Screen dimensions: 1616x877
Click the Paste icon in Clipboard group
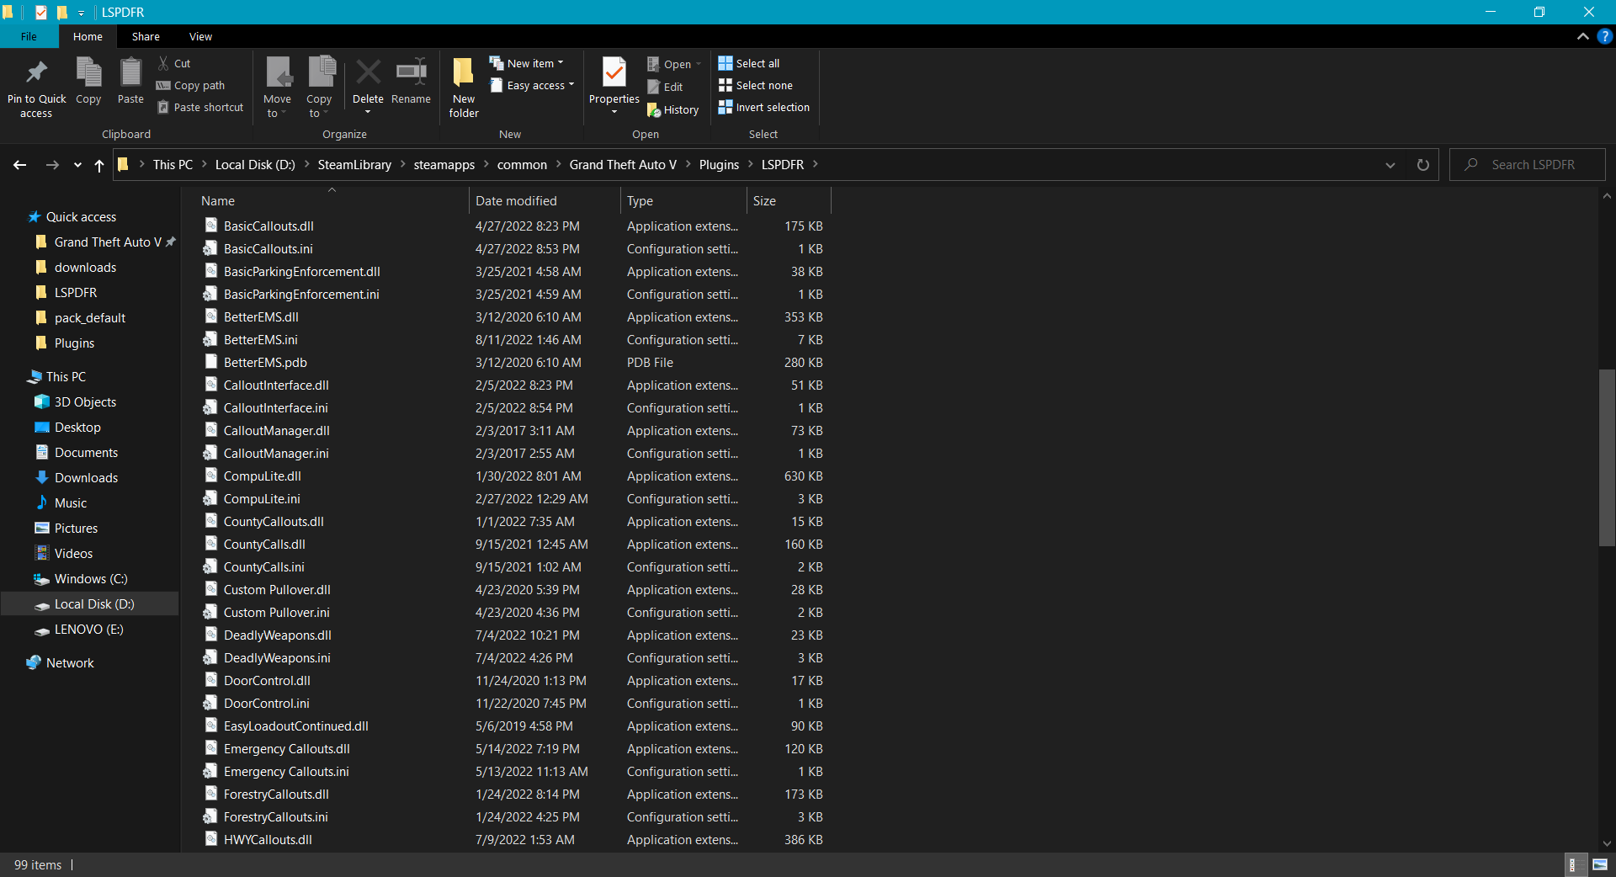pos(130,74)
